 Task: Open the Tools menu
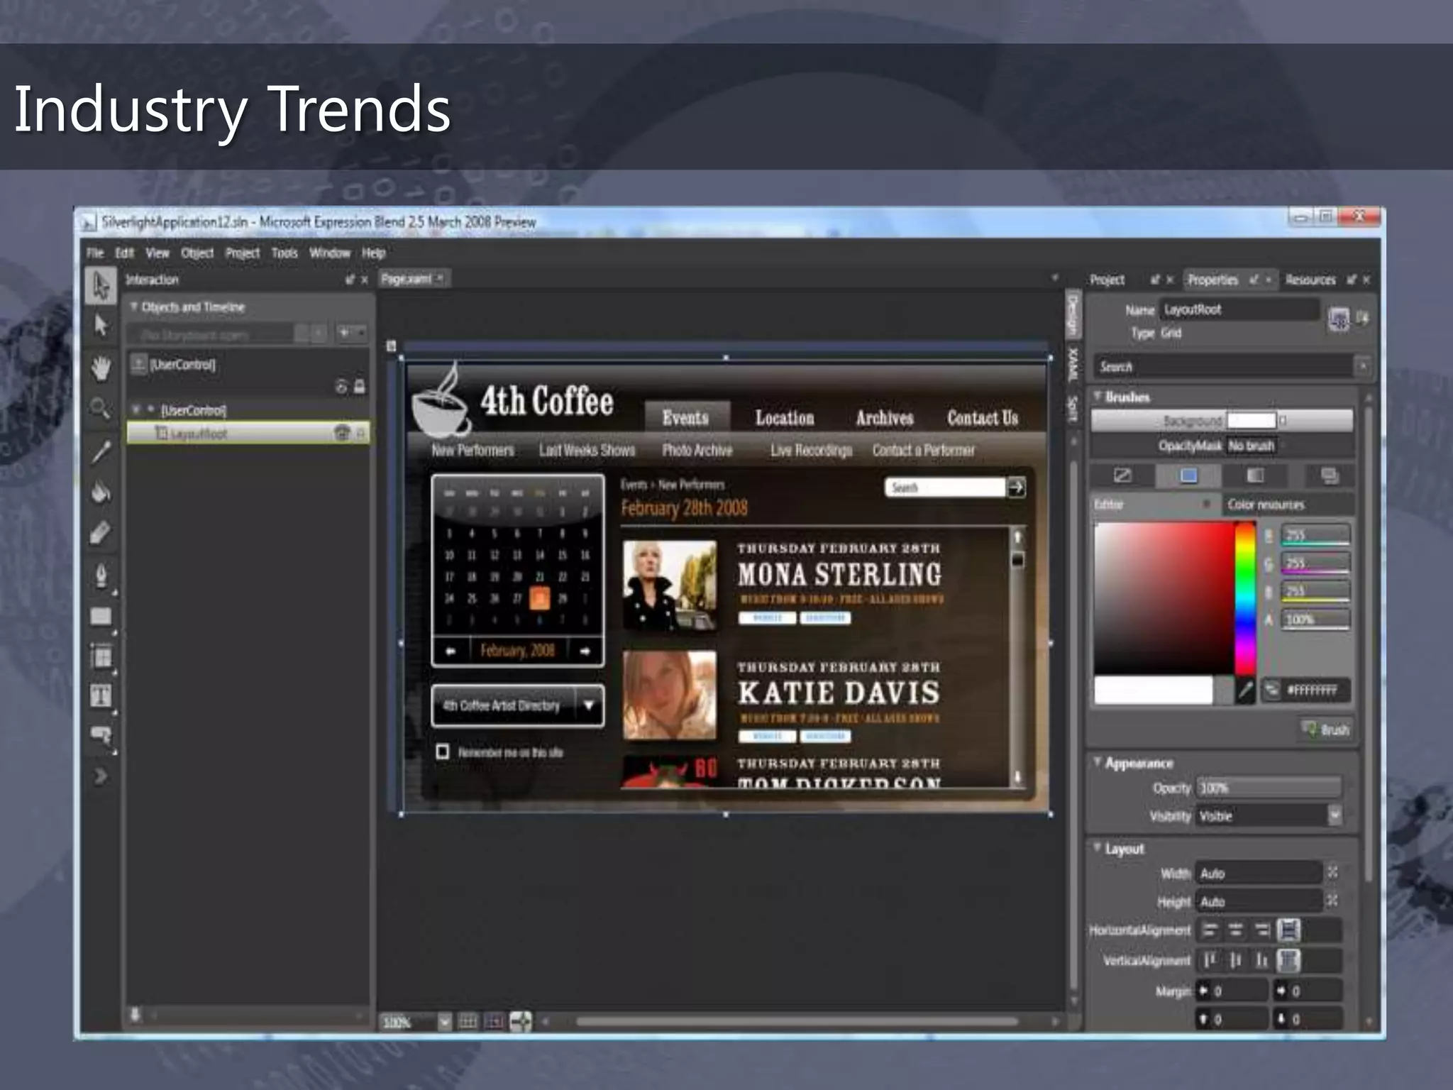(284, 253)
